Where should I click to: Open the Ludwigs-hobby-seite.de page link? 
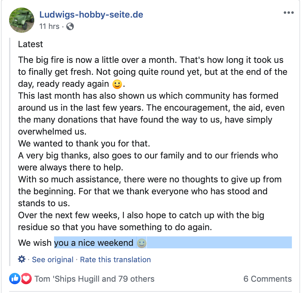[x=91, y=14]
